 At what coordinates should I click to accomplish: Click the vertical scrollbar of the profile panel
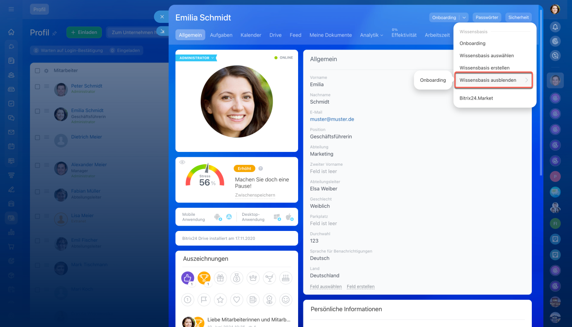click(x=541, y=92)
